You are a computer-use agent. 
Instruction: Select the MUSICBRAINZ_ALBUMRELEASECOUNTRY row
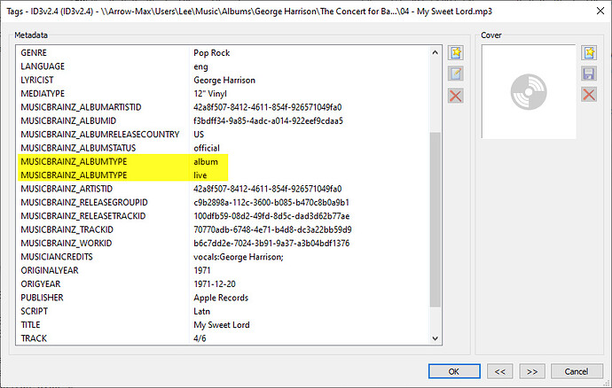pos(223,135)
